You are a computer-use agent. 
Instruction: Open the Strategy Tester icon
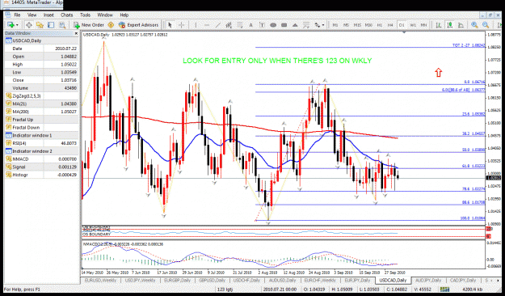62,25
